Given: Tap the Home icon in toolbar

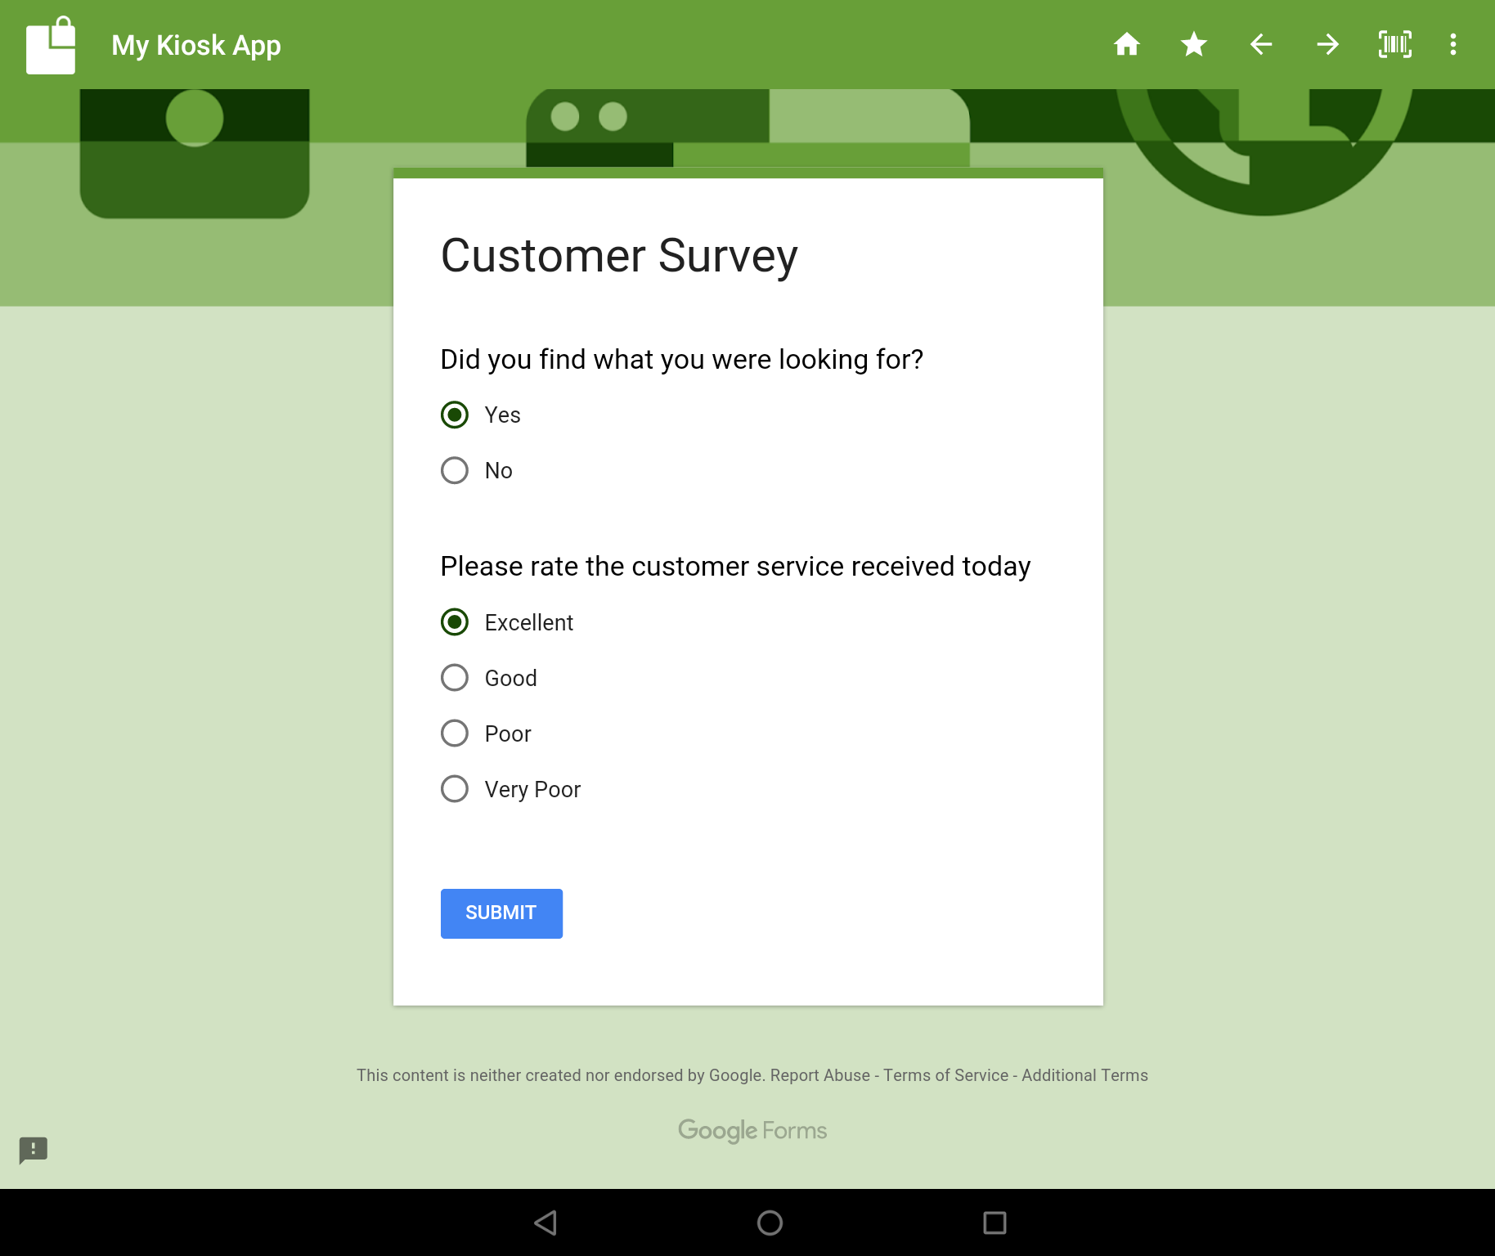Looking at the screenshot, I should click(x=1126, y=44).
